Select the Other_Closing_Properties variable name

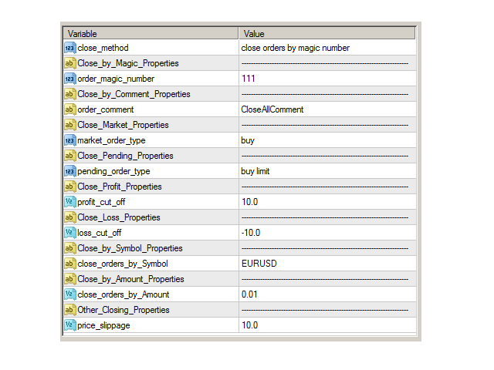pos(123,310)
